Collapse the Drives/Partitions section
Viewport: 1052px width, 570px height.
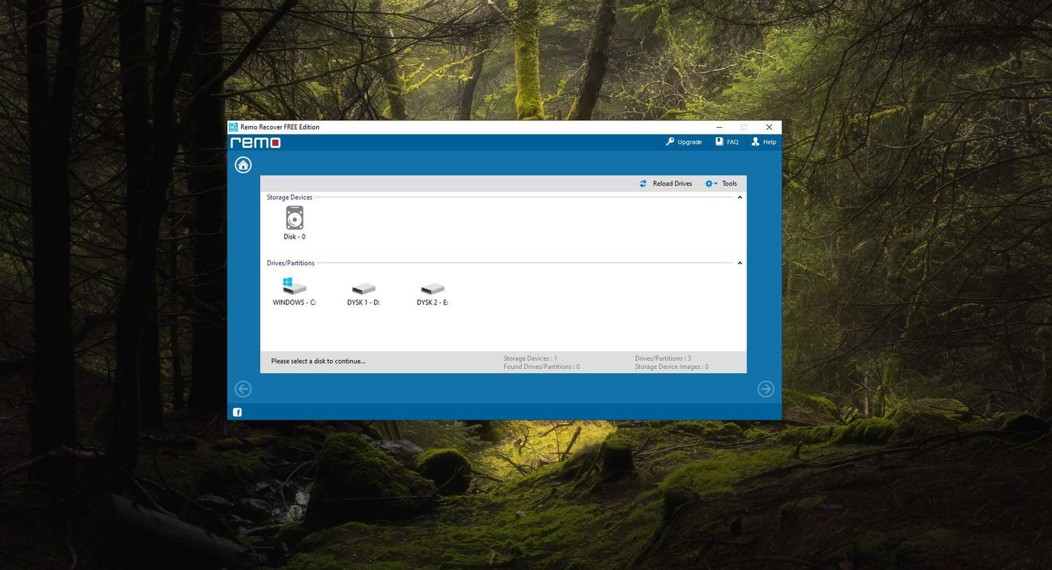pyautogui.click(x=739, y=263)
